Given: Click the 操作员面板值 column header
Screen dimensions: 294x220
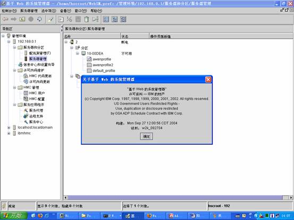Looking at the screenshot, I should [221, 36].
